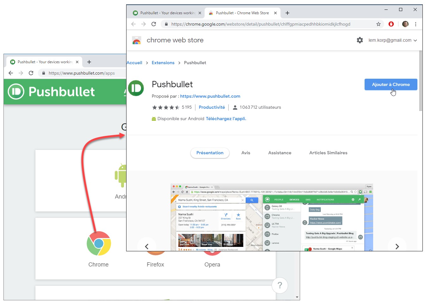Open Web Store settings gear
This screenshot has height=306, width=425.
click(x=360, y=40)
